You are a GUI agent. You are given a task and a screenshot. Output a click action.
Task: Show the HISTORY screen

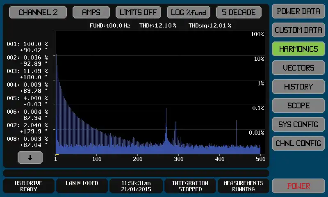point(298,87)
